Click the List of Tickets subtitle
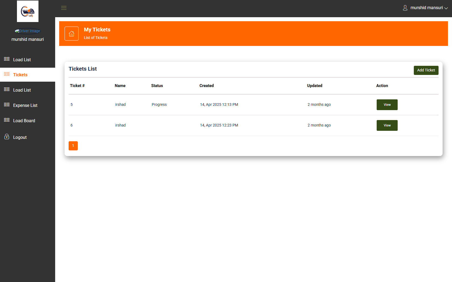The width and height of the screenshot is (452, 282). pos(96,38)
